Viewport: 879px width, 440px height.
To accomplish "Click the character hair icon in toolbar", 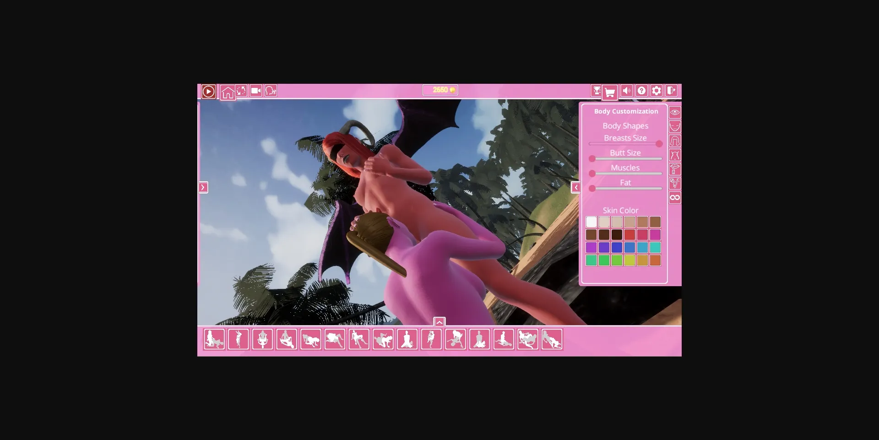I will 271,90.
